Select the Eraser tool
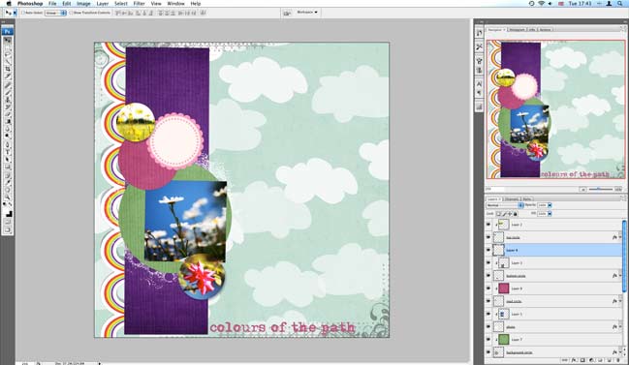Image resolution: width=629 pixels, height=365 pixels. 8,114
